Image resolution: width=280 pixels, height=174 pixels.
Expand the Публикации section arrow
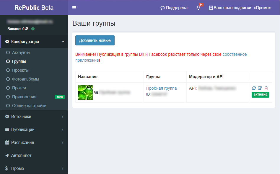point(63,129)
